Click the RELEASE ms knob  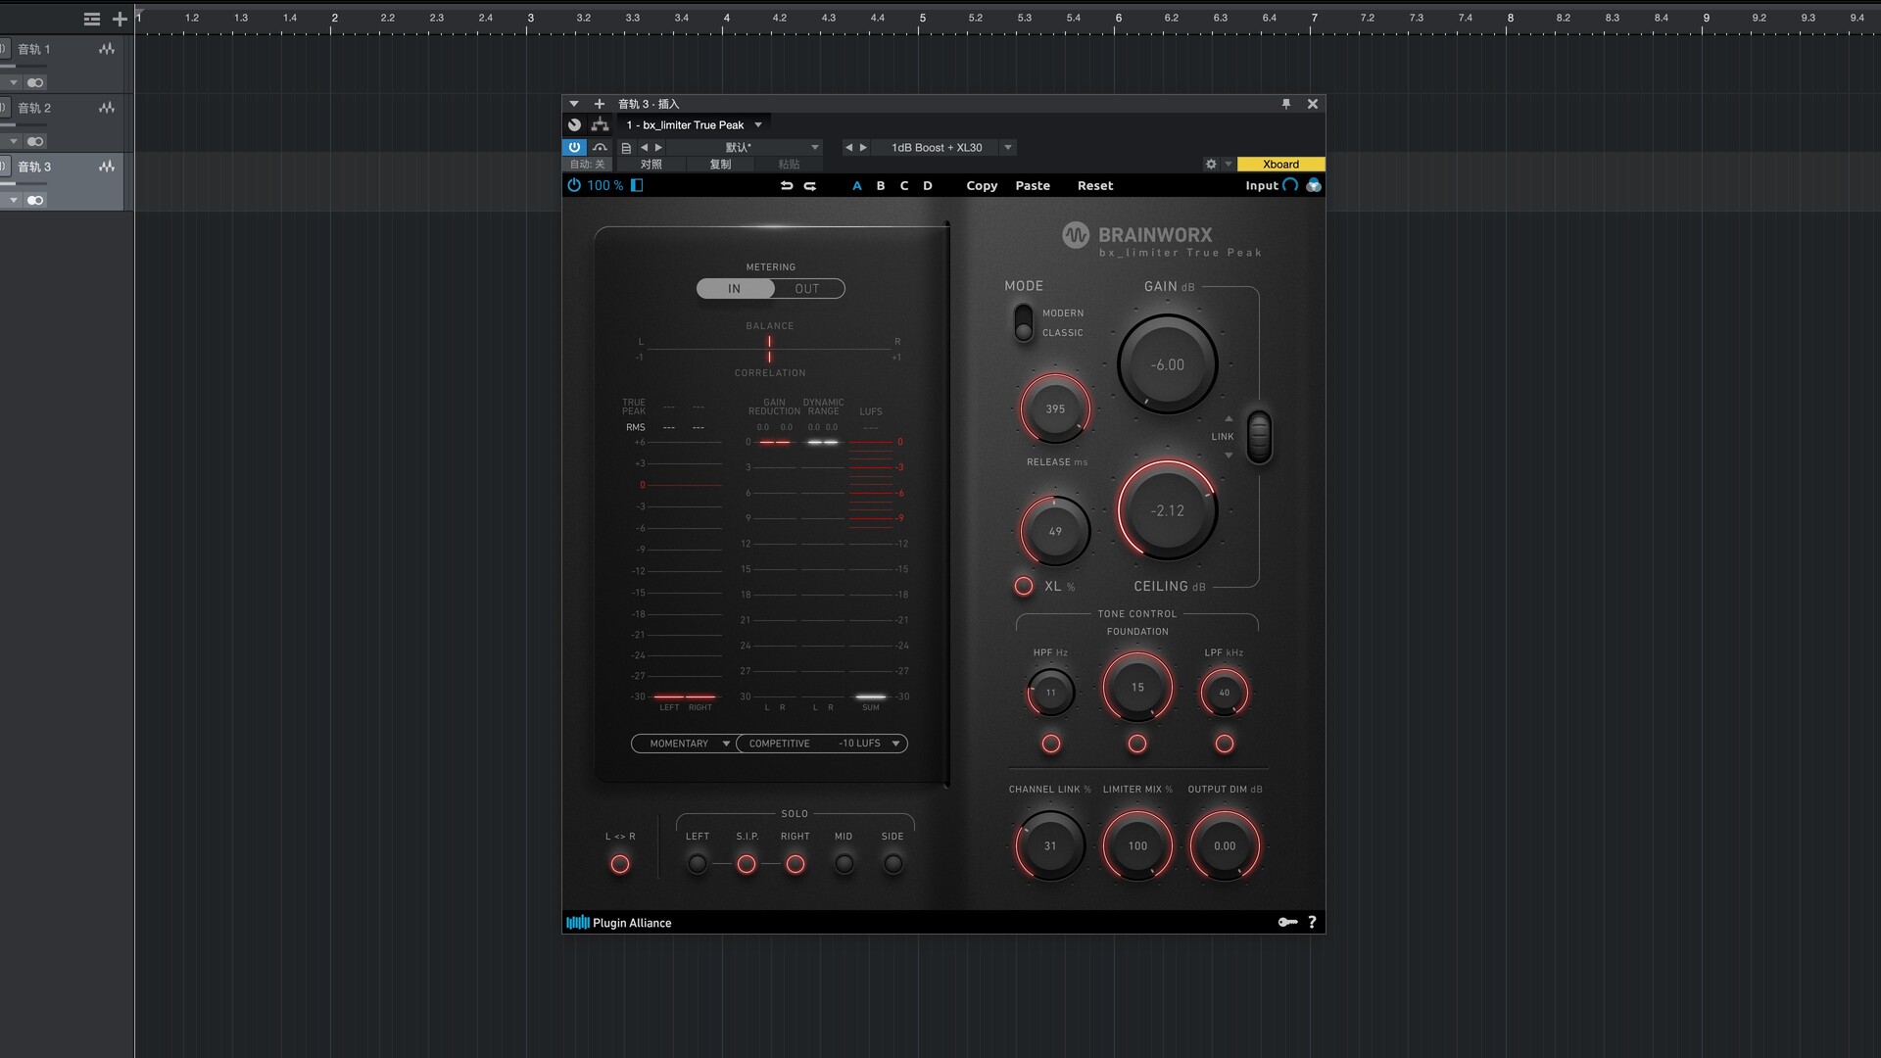pyautogui.click(x=1055, y=409)
